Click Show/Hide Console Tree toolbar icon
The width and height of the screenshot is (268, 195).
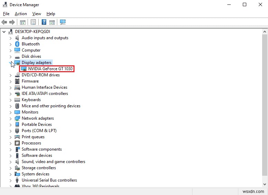(22, 22)
